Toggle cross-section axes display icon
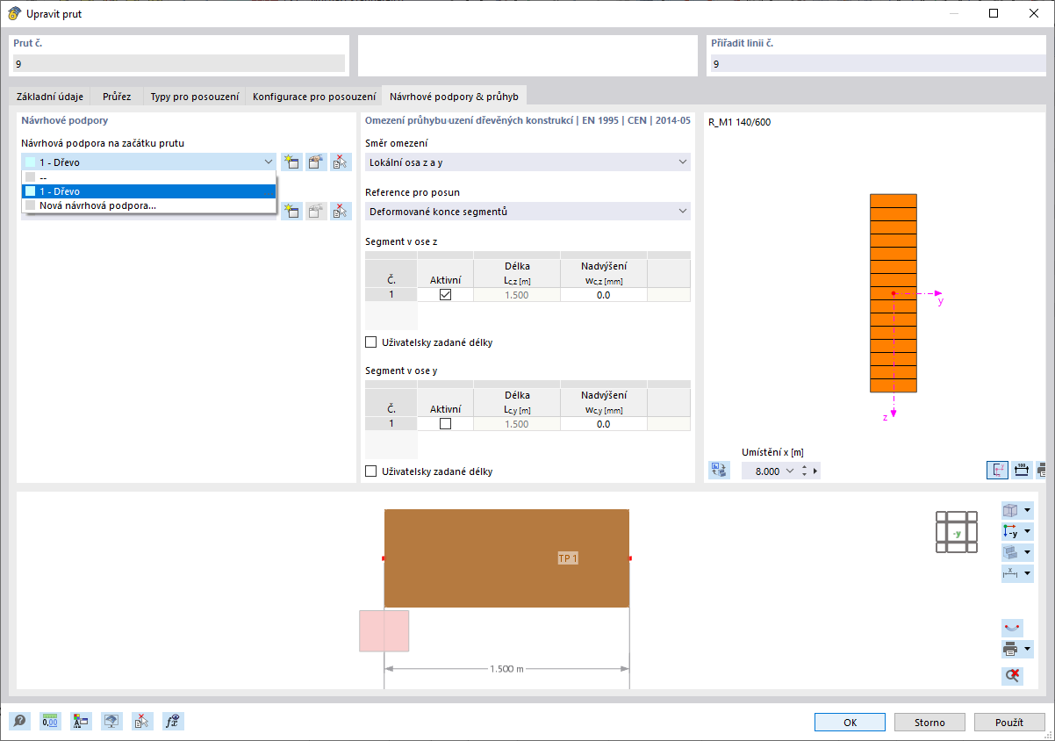This screenshot has height=741, width=1055. tap(997, 471)
